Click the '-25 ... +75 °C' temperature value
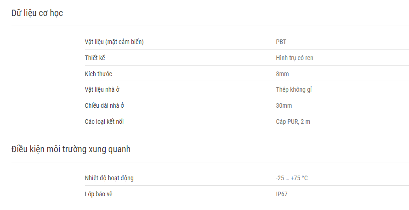The height and width of the screenshot is (210, 409). click(292, 178)
